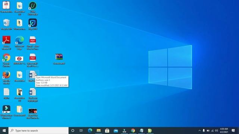Viewport: 239px width, 134px height.
Task: Select the red stamp image file beside Google Chrome
Action: click(19, 59)
